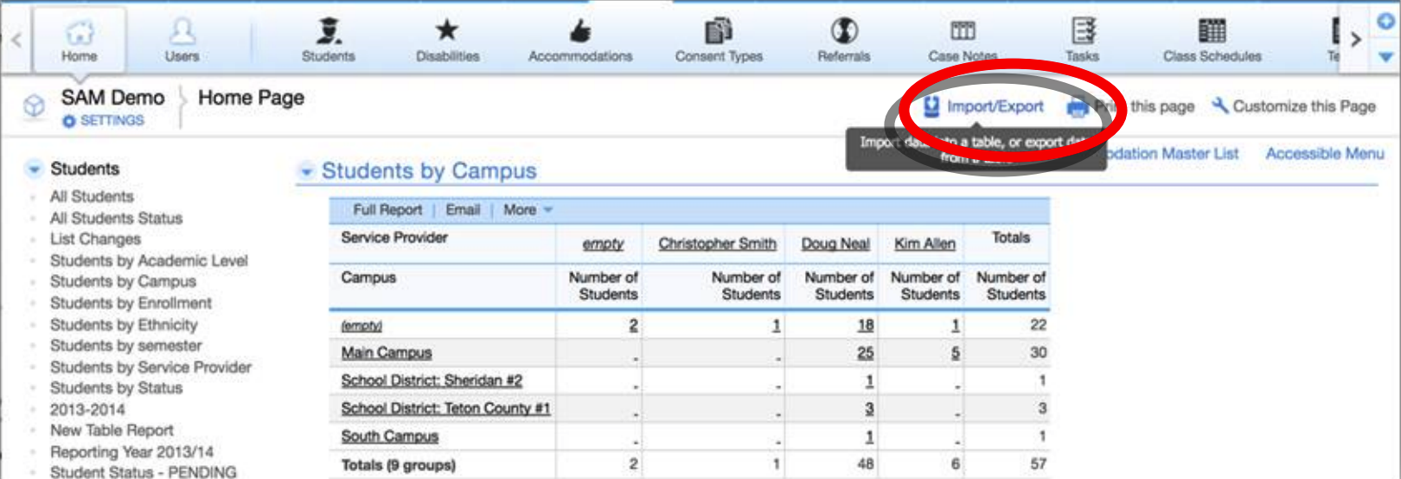The height and width of the screenshot is (479, 1401).
Task: Select Students by Ethnicity in sidebar
Action: [x=124, y=325]
